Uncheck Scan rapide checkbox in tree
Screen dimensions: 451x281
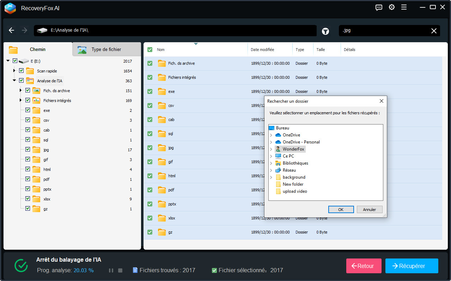click(21, 71)
